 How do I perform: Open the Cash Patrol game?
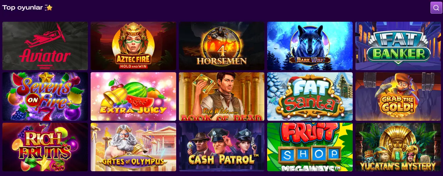point(222,147)
